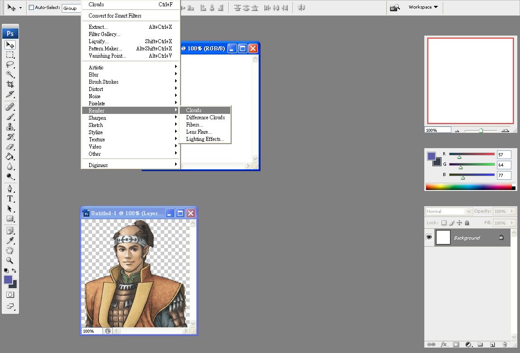Delete the selected layer

coord(505,344)
